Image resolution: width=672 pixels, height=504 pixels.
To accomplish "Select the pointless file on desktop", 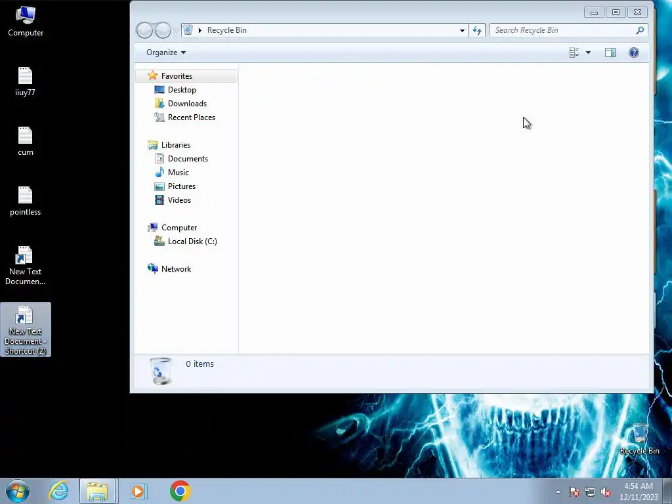I will pyautogui.click(x=26, y=201).
